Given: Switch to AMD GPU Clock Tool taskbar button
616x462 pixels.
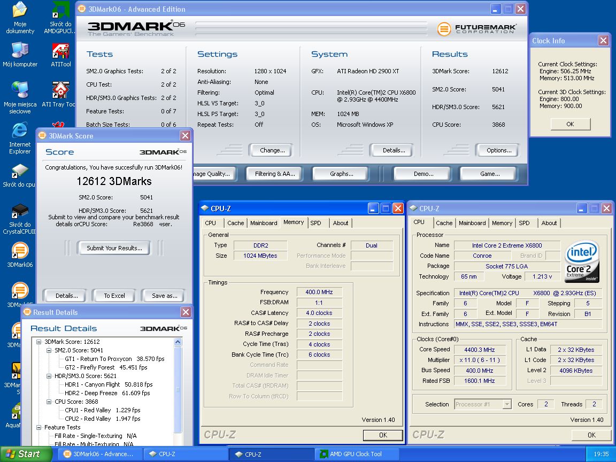Looking at the screenshot, I should click(x=357, y=454).
